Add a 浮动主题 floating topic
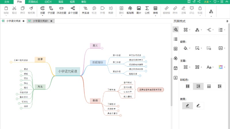This screenshot has height=129, width=230. [x=61, y=9]
